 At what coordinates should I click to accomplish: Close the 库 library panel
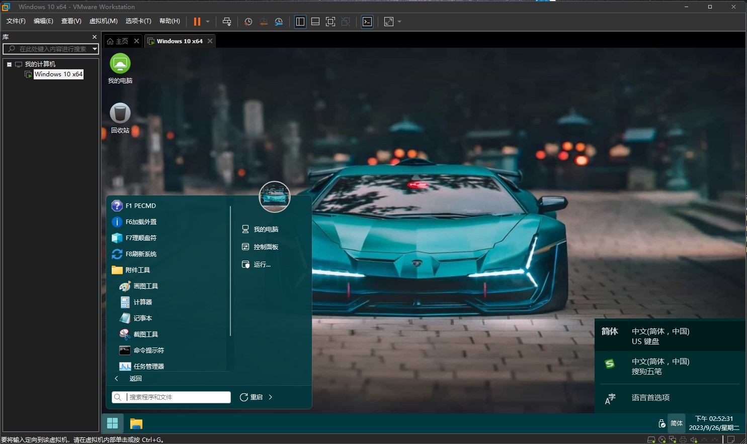point(95,37)
